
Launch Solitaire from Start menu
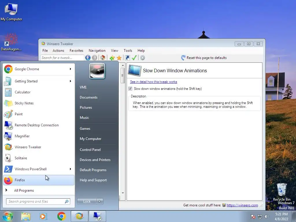pos(39,158)
